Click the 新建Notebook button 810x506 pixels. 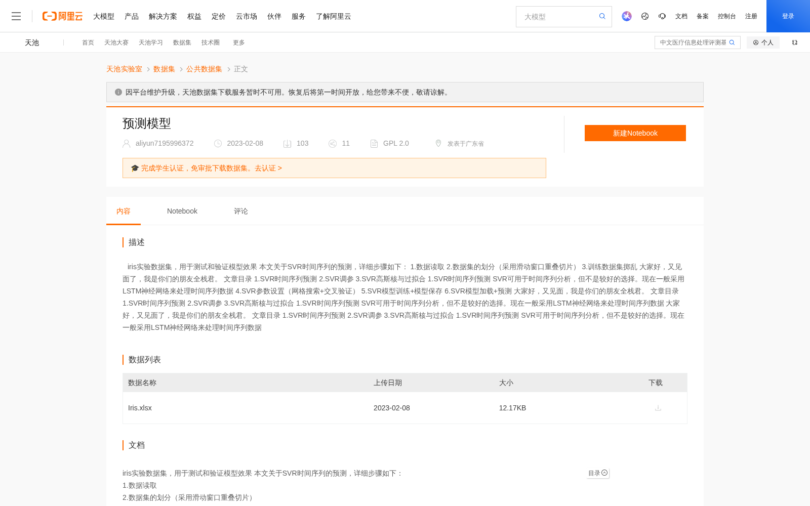point(635,133)
